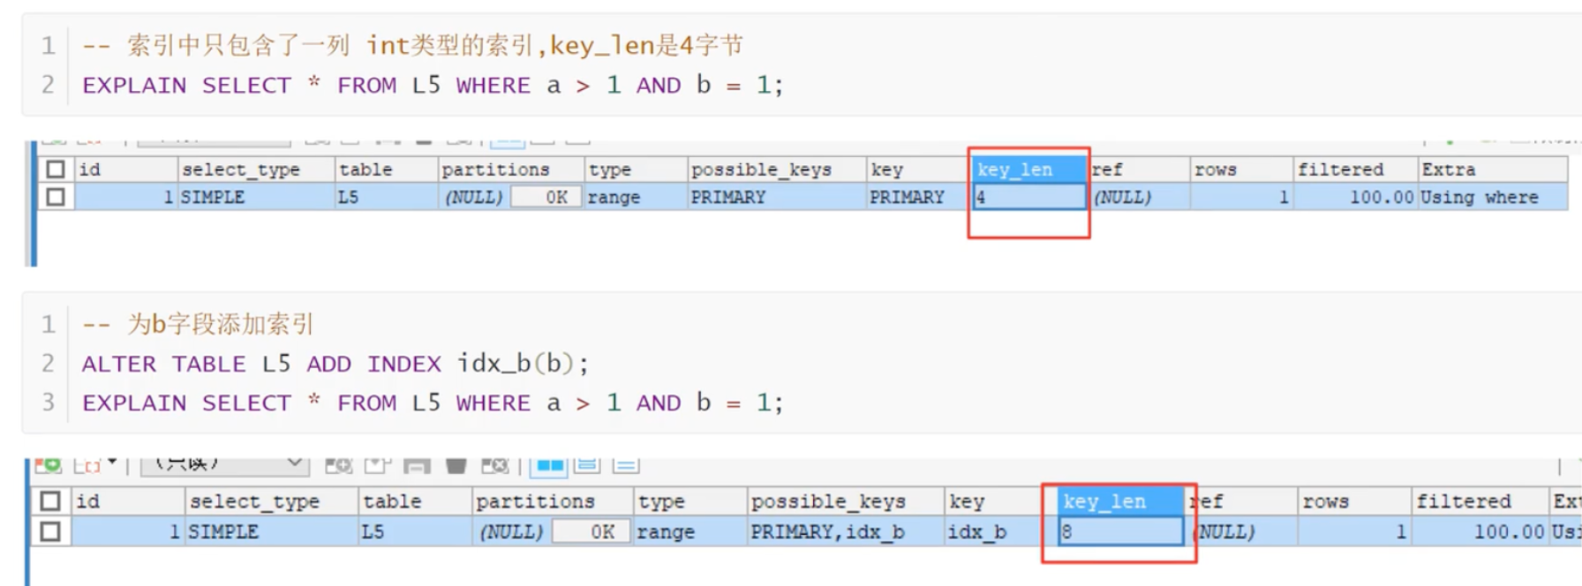Tick the header checkbox in upper result grid
Viewport: 1582px width, 586px height.
tap(56, 169)
